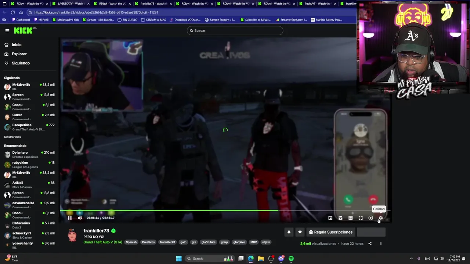Click the heart follow icon
The image size is (470, 264).
(x=300, y=232)
